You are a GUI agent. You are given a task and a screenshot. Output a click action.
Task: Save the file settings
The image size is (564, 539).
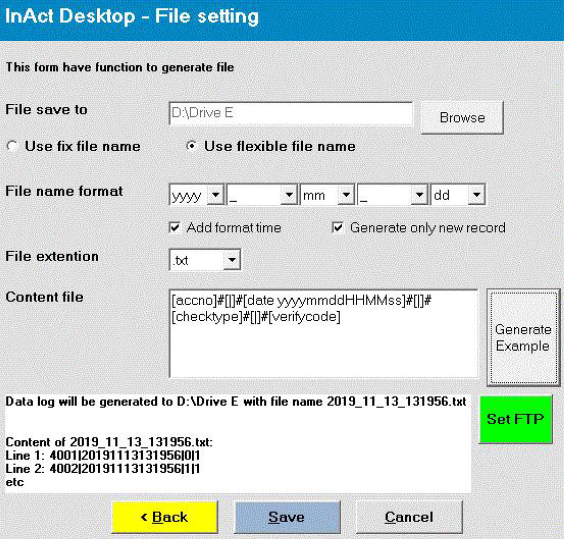click(x=287, y=516)
